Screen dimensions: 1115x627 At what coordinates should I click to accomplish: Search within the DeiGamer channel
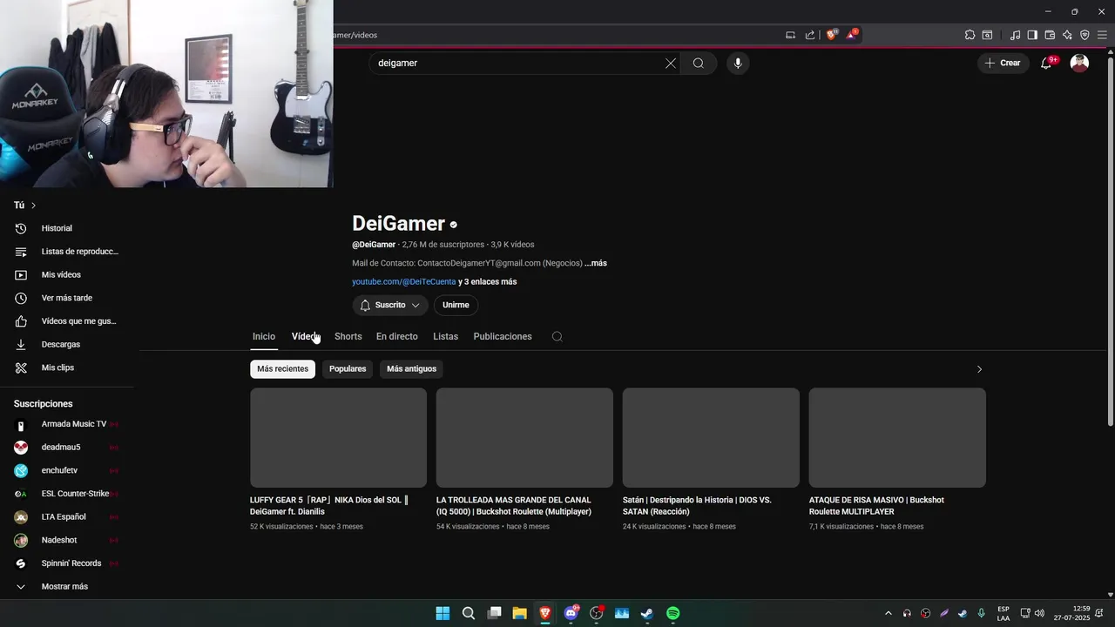(557, 336)
